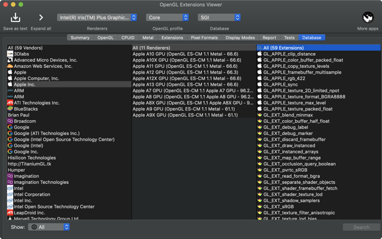Select the All (59 Vendors) row
The image size is (382, 239).
[x=69, y=48]
